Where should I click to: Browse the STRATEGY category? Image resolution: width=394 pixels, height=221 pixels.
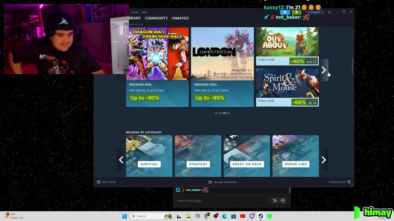click(x=198, y=156)
